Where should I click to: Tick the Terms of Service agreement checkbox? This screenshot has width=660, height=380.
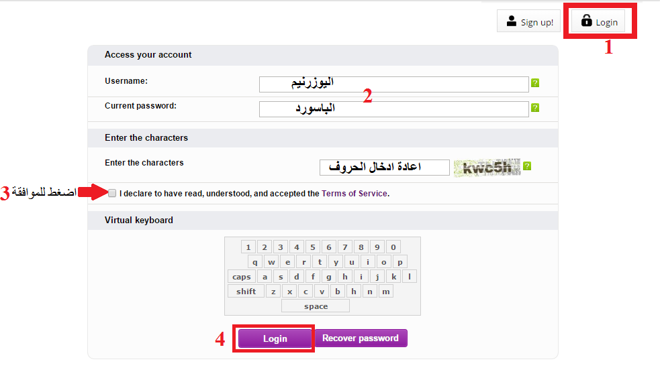tap(112, 193)
